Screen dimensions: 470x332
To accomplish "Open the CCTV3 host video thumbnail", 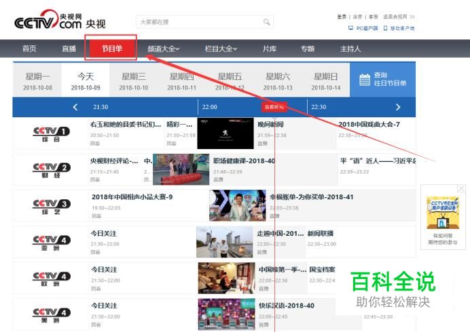I will click(238, 206).
